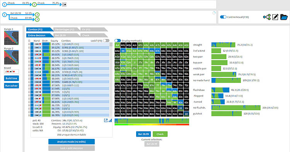Open the Range 1 grid thumbnail
The height and width of the screenshot is (152, 290).
tap(12, 38)
